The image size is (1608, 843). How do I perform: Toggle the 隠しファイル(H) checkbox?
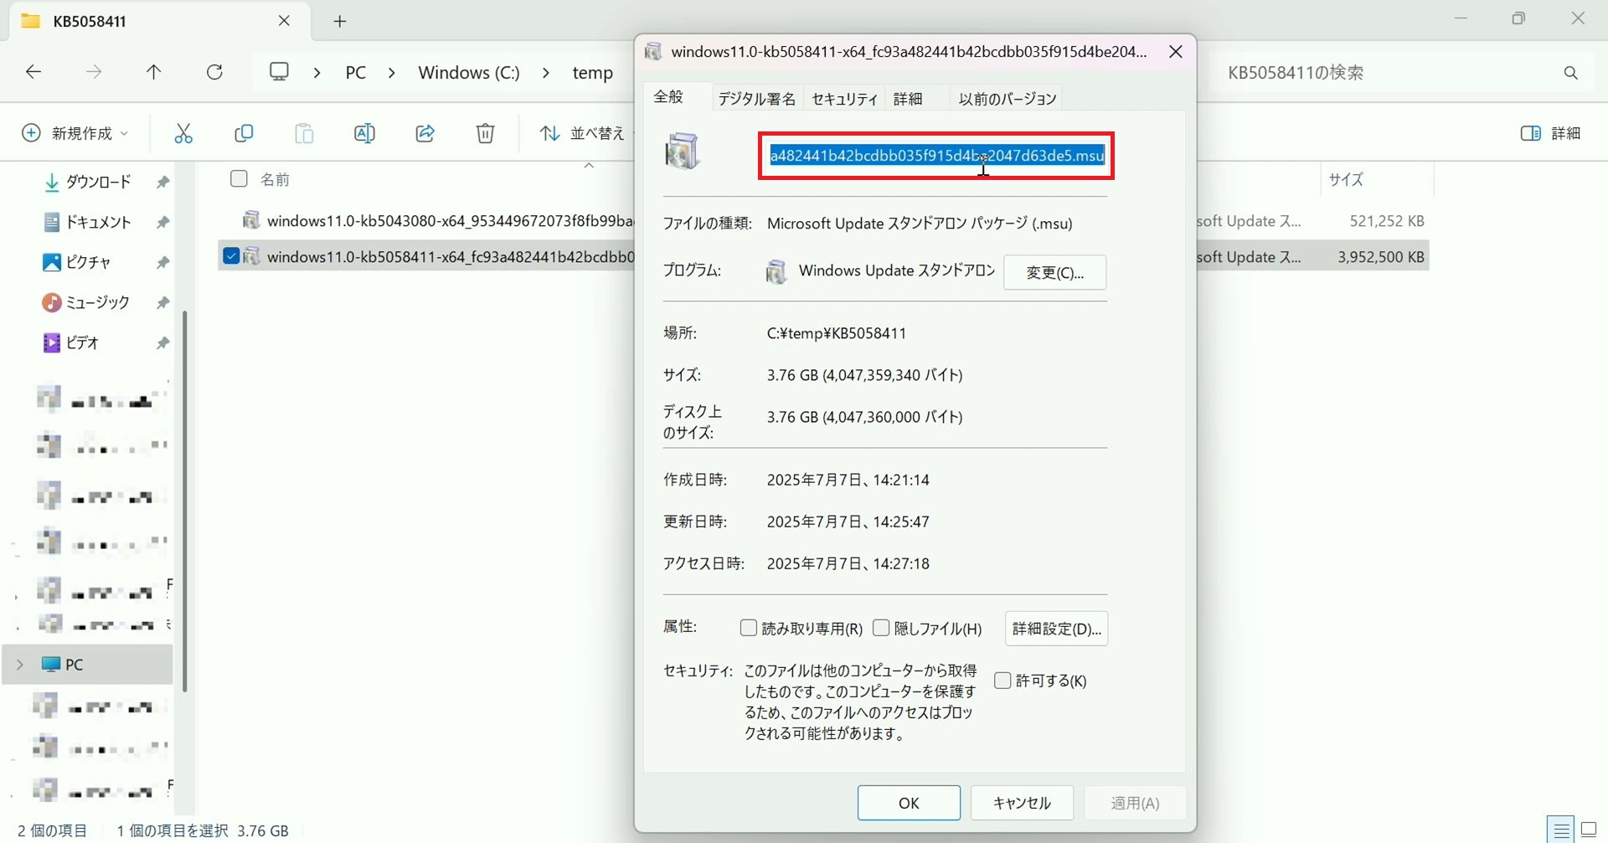pyautogui.click(x=881, y=628)
